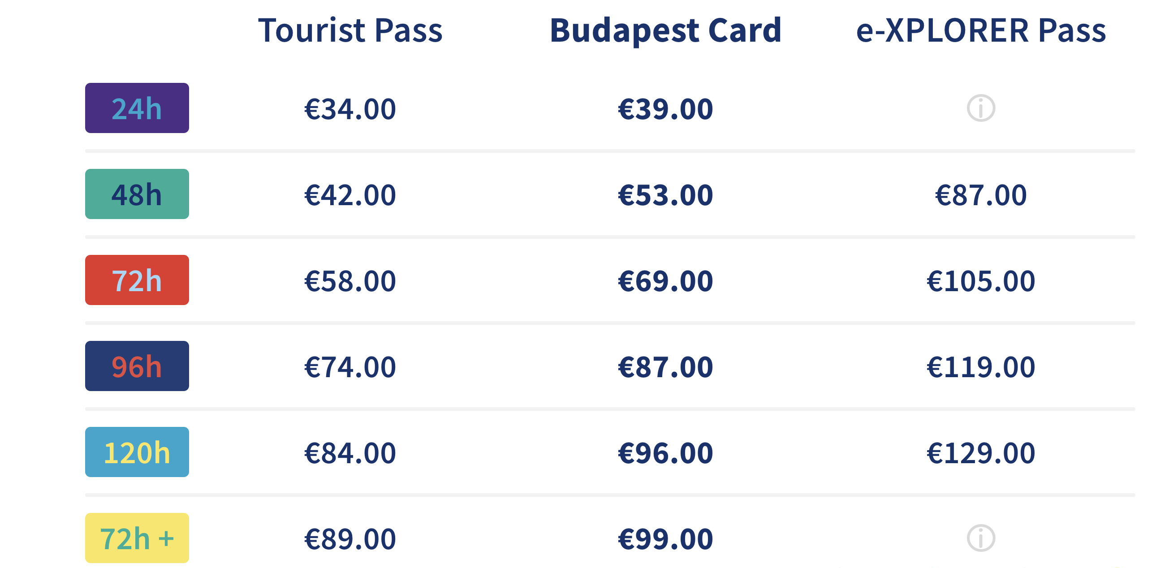Choose the 48h e-XPLORER Pass price €87.00
The width and height of the screenshot is (1156, 568).
tap(980, 195)
